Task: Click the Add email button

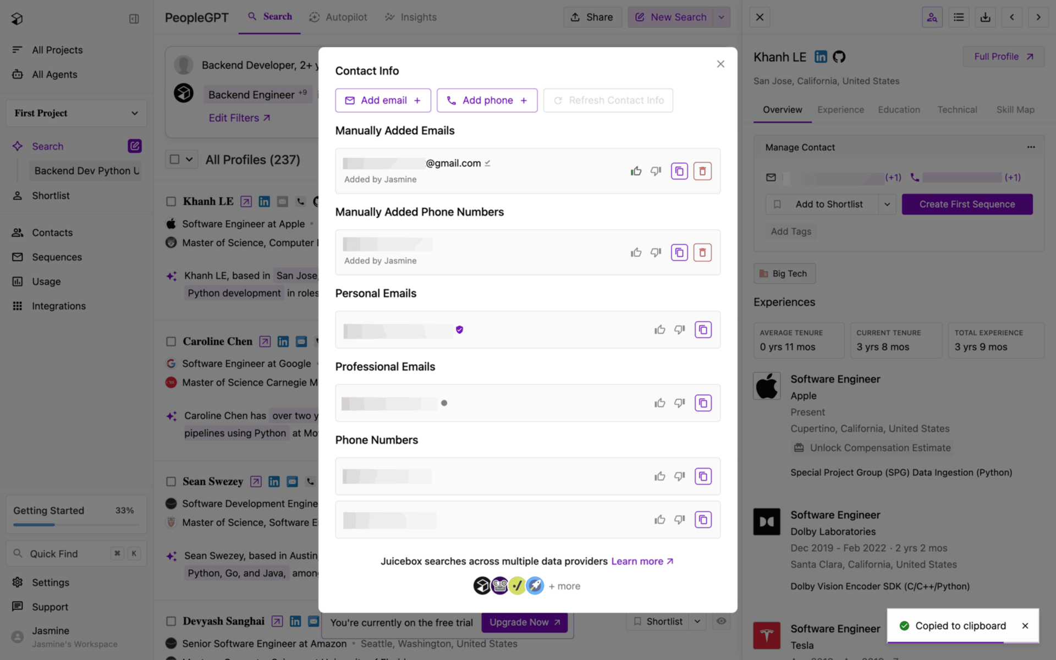Action: coord(383,101)
